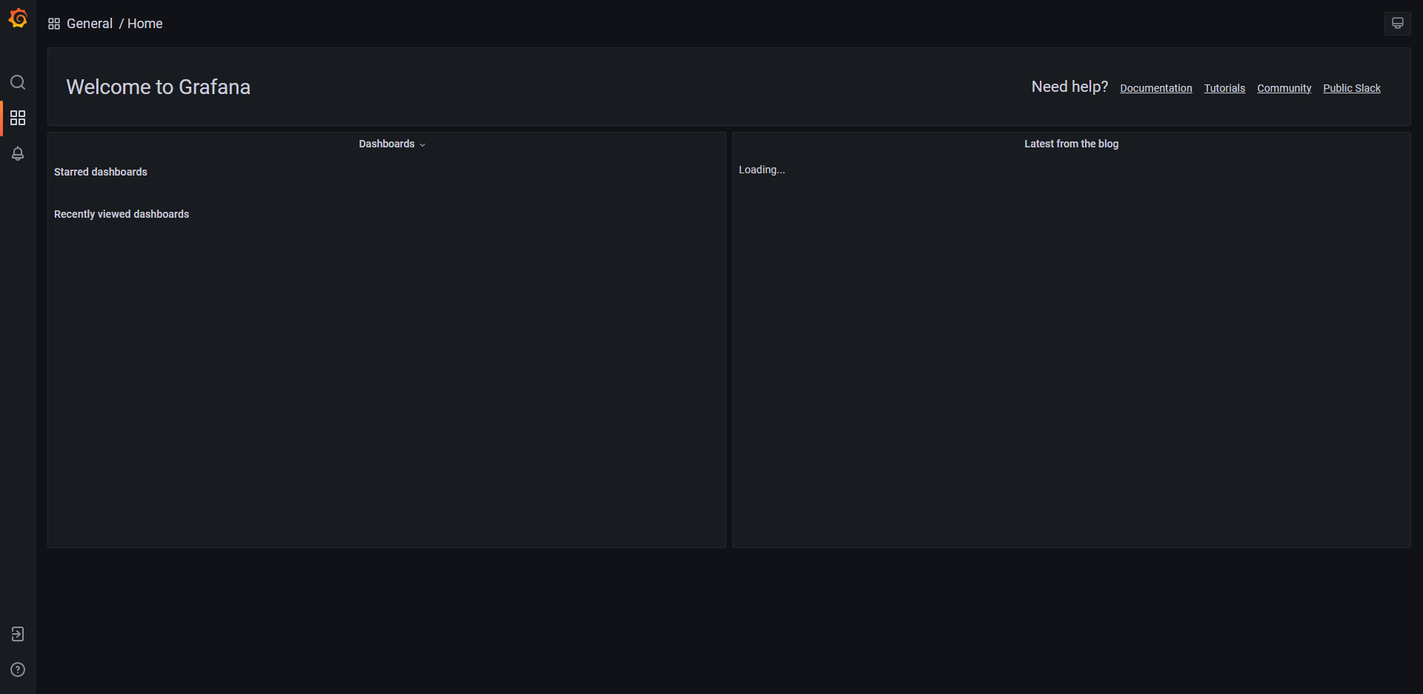Open the Help question mark icon
1423x694 pixels.
click(18, 670)
